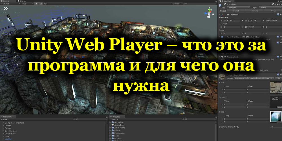This screenshot has width=282, height=141.
Task: Click the Revert model button
Action: (x=255, y=11)
